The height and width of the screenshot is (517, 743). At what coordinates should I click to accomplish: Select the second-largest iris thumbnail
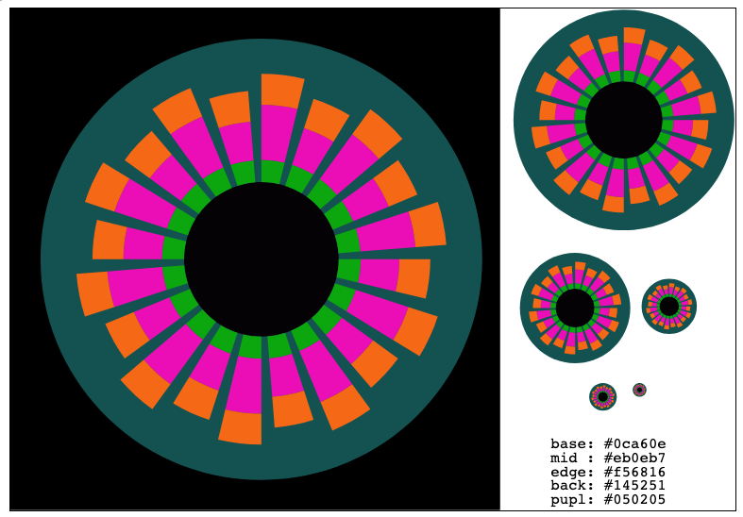tap(575, 309)
